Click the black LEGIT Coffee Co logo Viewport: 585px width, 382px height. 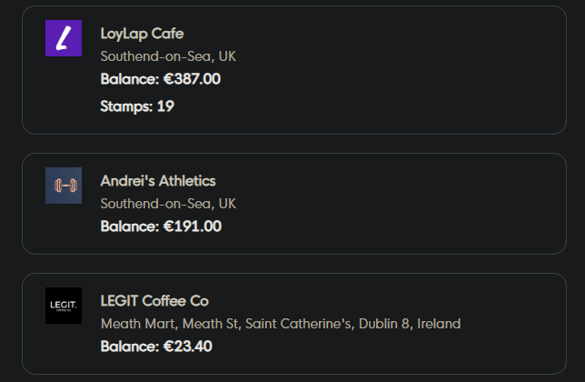click(x=64, y=306)
